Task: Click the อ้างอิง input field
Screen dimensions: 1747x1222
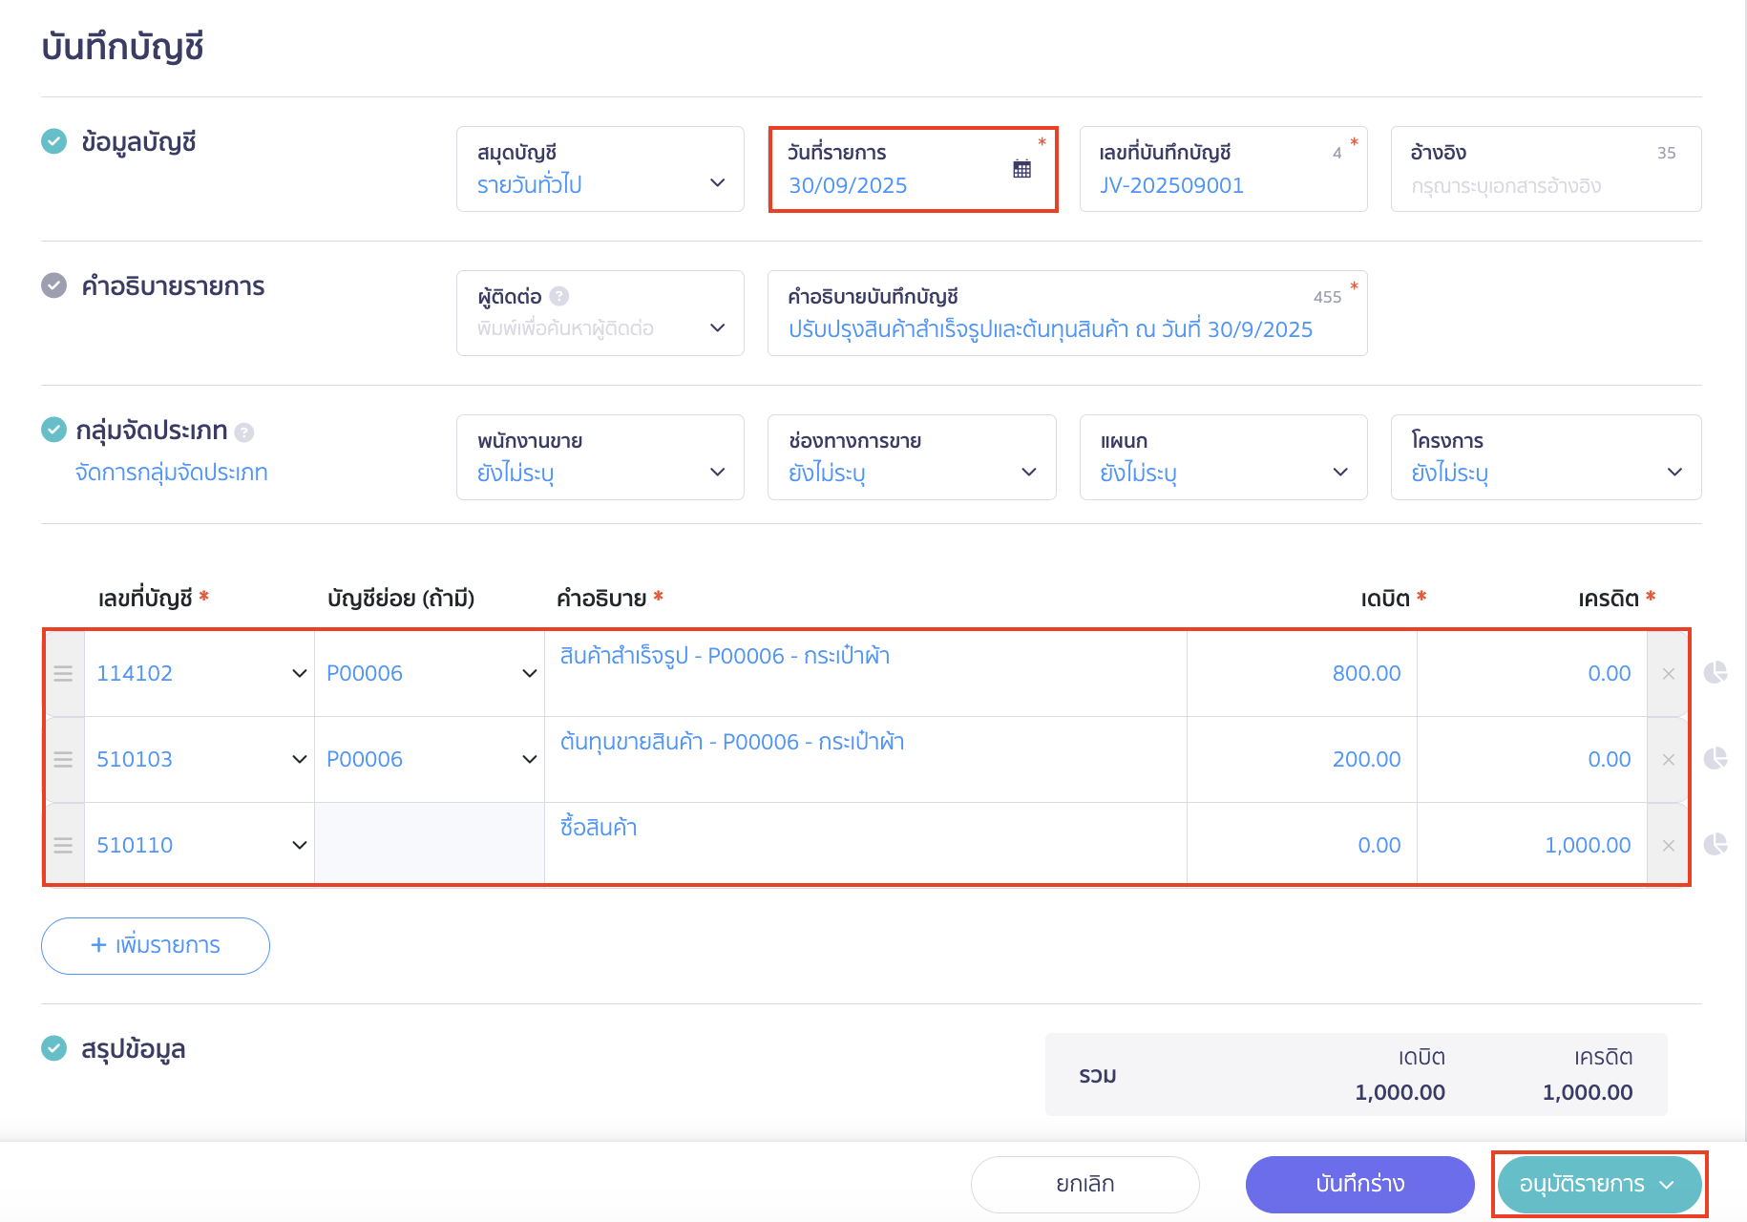Action: (1545, 185)
